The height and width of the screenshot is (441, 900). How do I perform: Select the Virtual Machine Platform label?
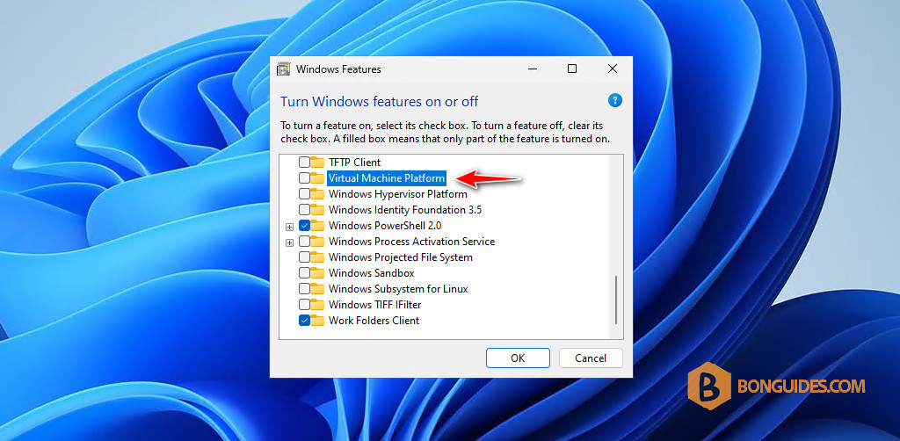click(387, 178)
